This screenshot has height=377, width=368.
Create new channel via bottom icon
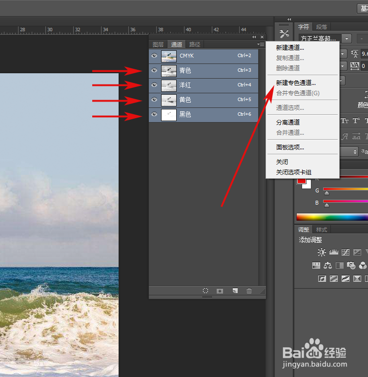235,291
